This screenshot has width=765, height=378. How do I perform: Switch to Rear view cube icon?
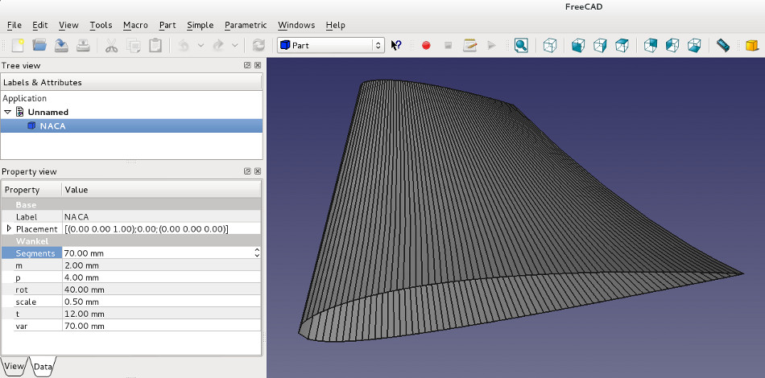point(651,45)
